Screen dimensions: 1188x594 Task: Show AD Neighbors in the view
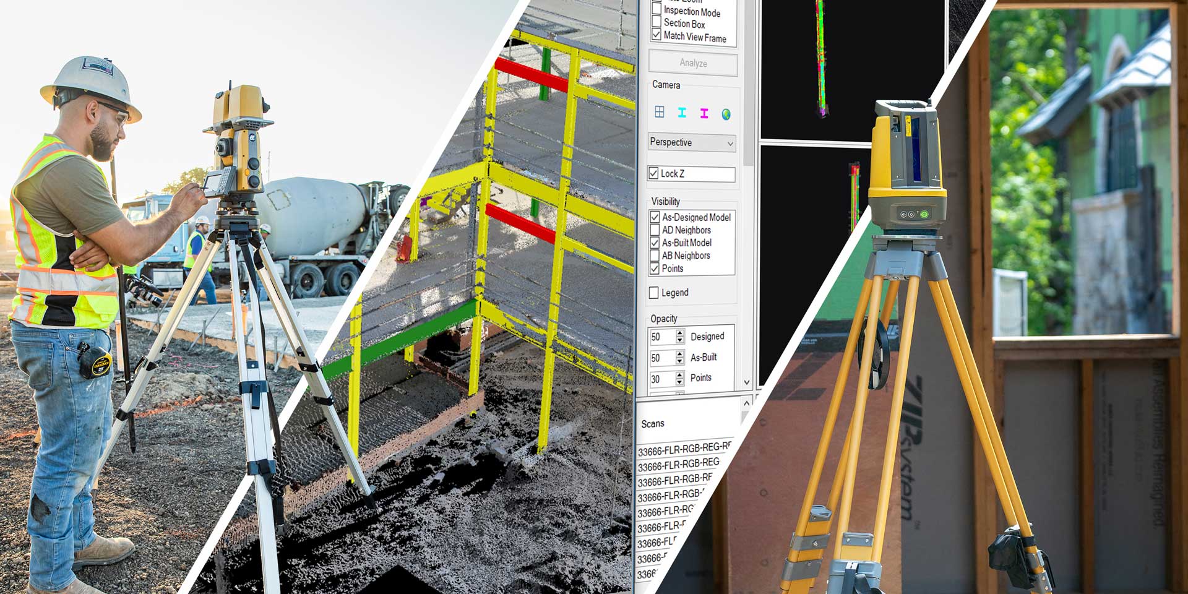[x=655, y=230]
